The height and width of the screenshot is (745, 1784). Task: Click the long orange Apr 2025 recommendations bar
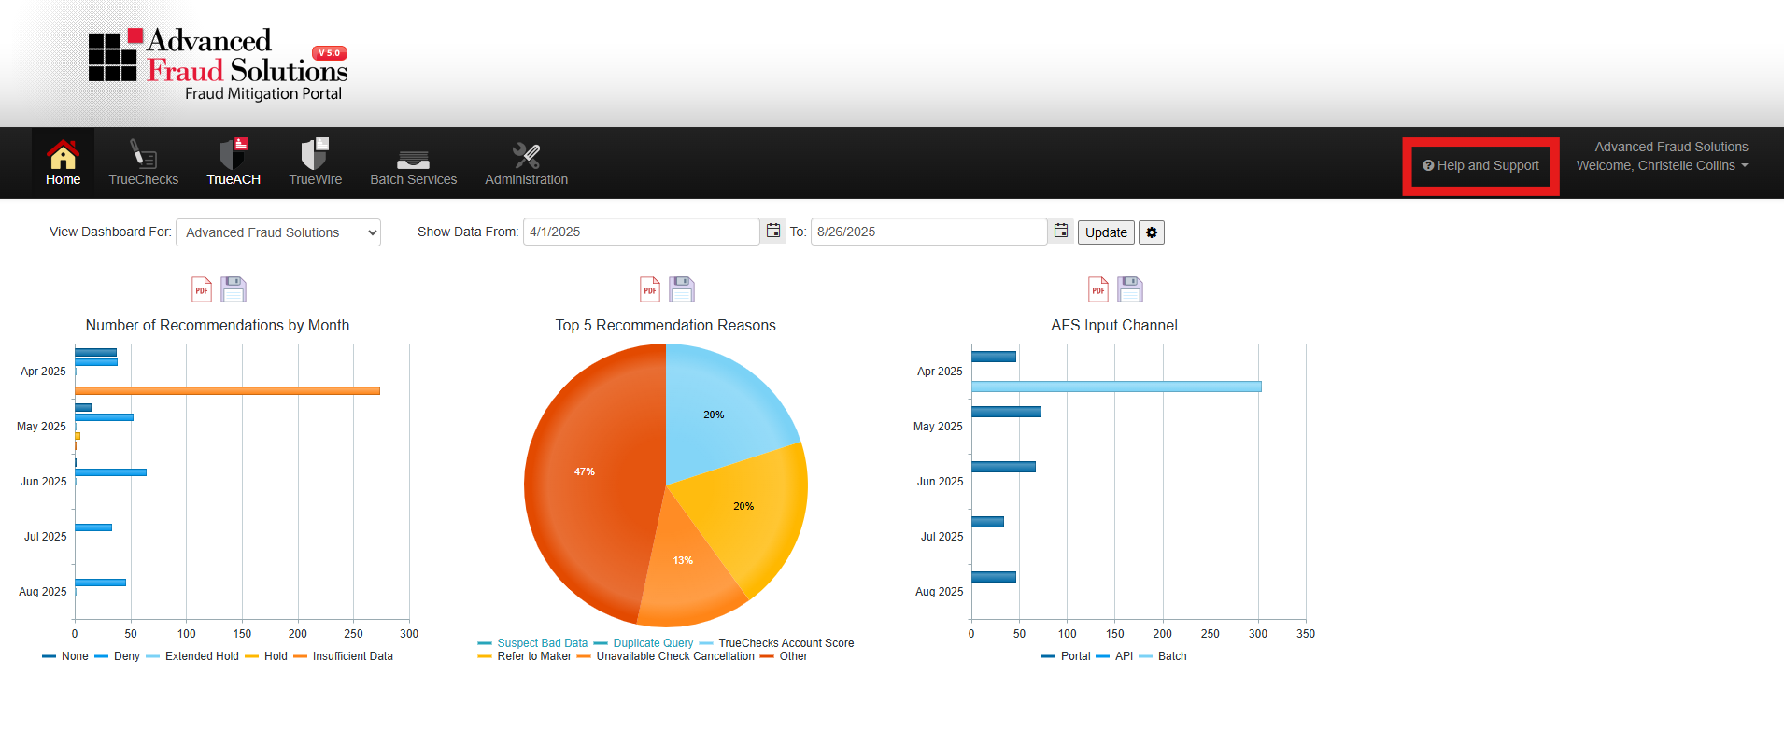[227, 390]
